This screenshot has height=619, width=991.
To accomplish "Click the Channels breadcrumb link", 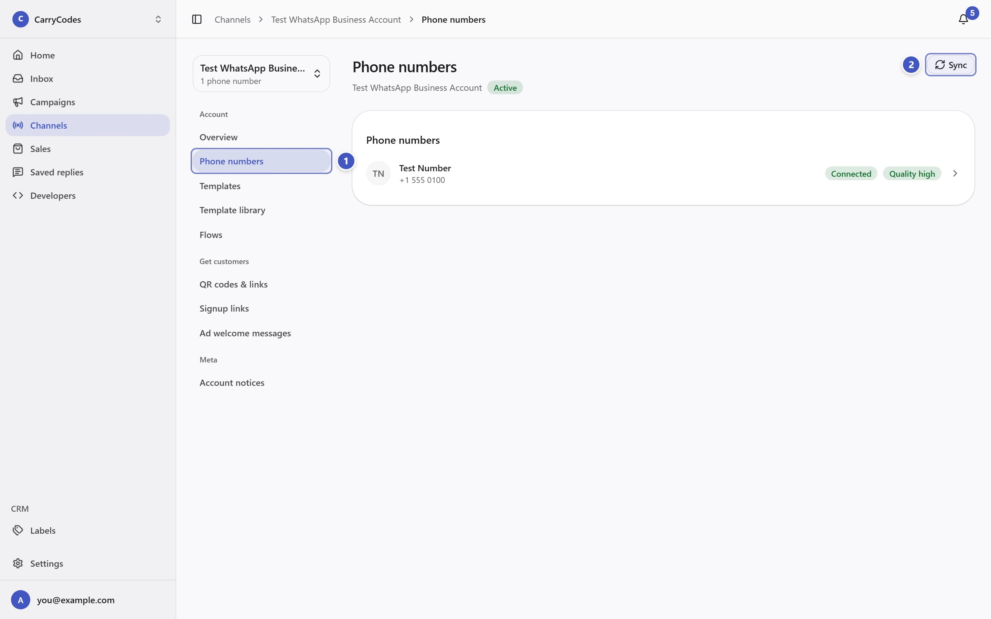I will click(232, 19).
